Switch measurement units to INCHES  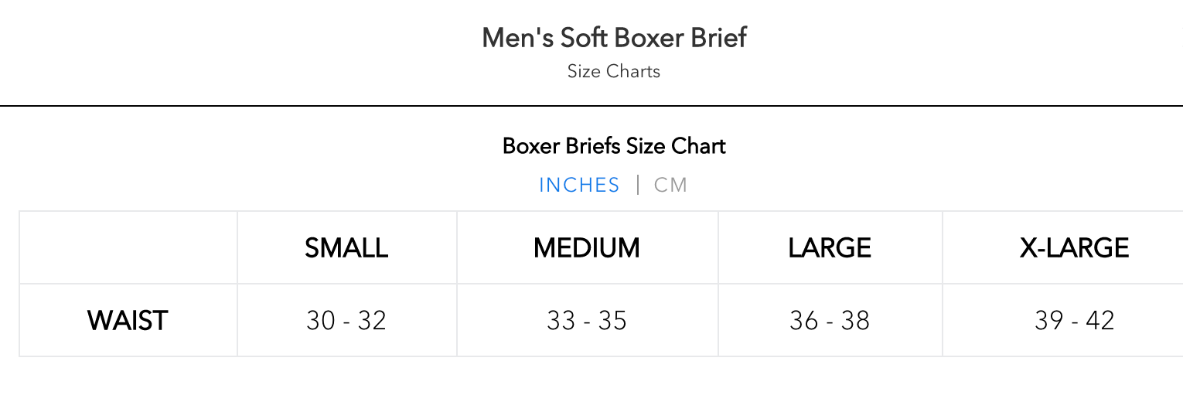point(579,186)
